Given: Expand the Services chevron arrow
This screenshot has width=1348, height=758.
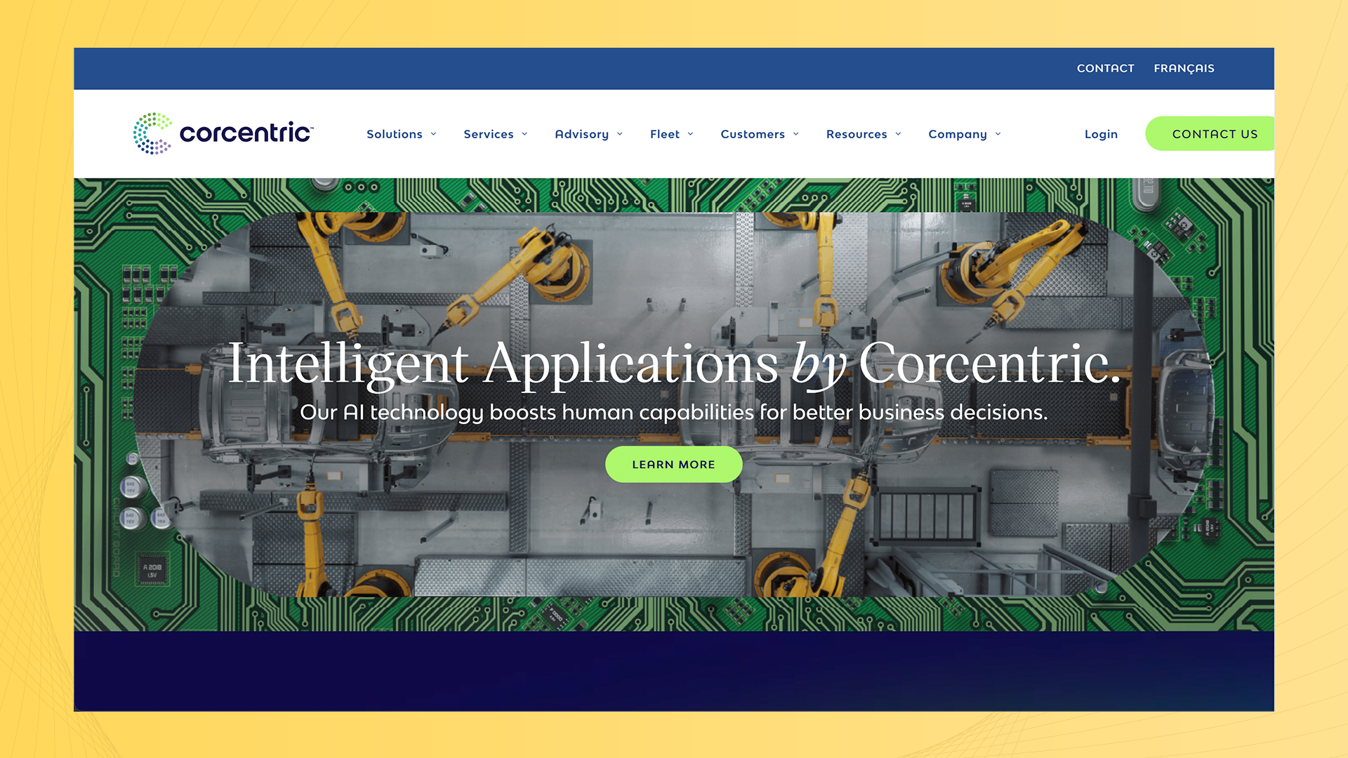Looking at the screenshot, I should click(x=524, y=134).
